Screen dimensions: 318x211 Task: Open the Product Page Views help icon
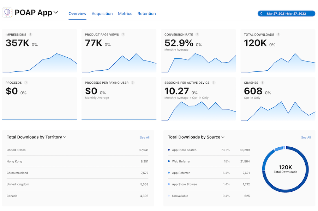coord(123,34)
